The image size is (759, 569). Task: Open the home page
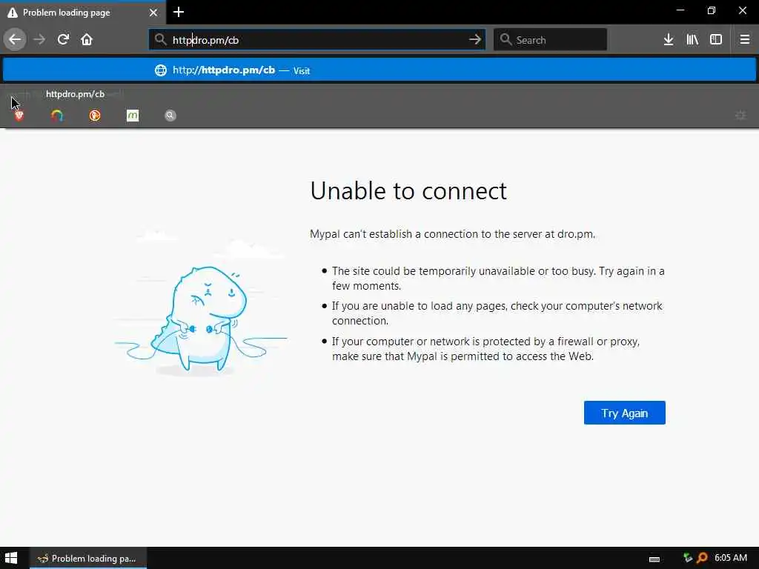[87, 39]
